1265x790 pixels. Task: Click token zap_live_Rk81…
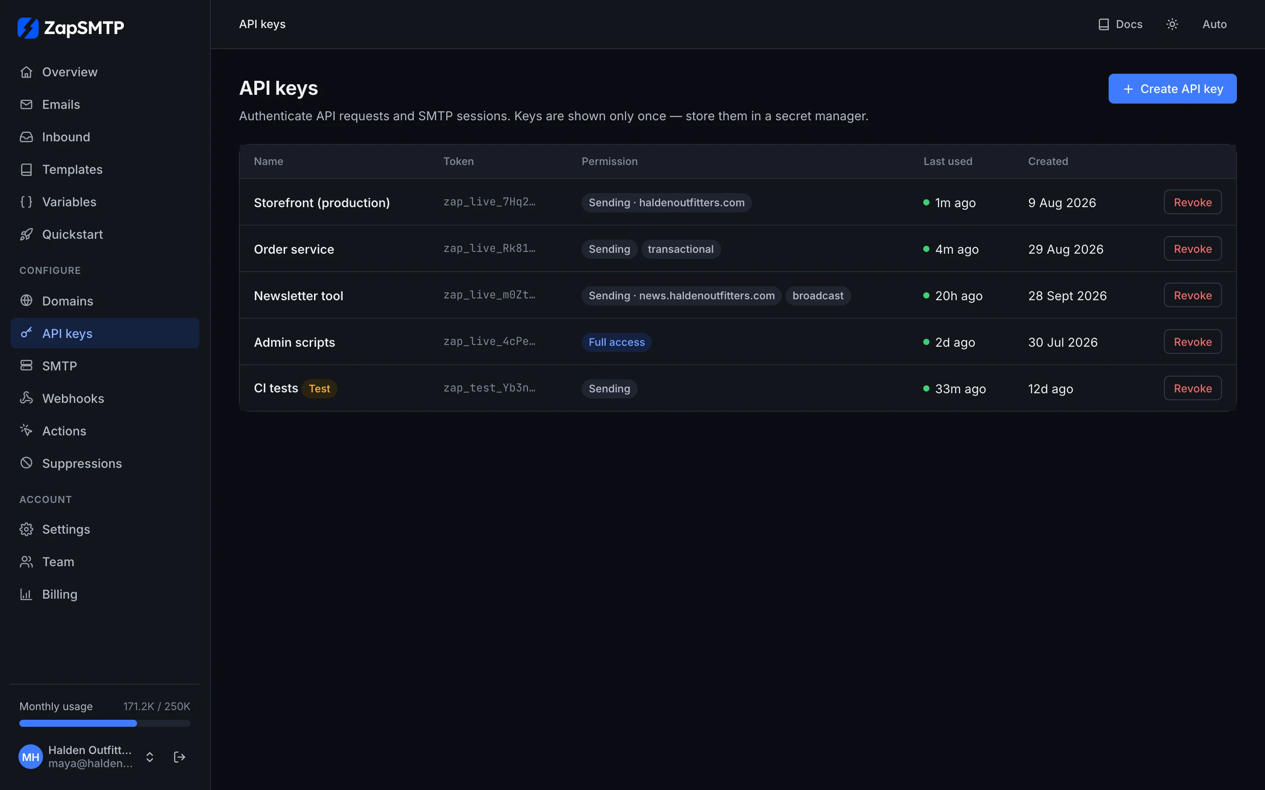pos(489,249)
